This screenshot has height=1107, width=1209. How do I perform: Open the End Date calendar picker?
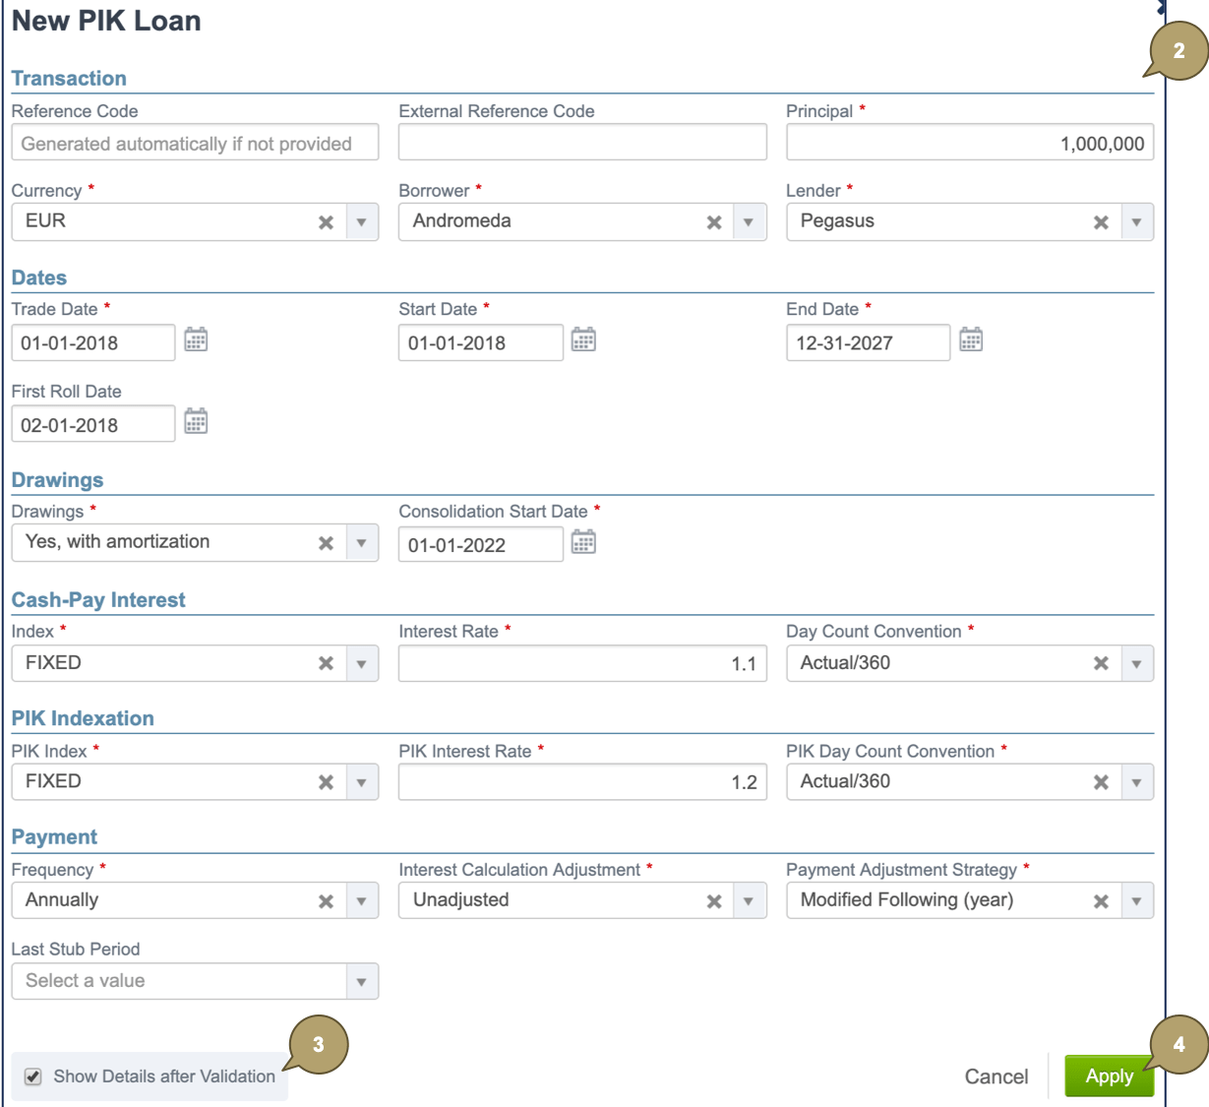[x=972, y=341]
